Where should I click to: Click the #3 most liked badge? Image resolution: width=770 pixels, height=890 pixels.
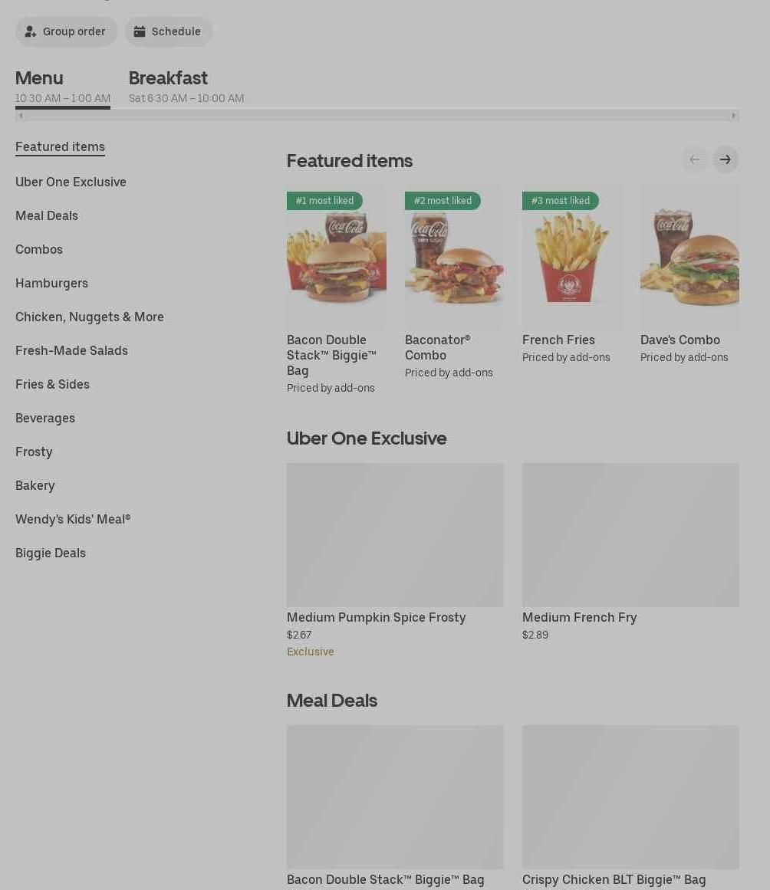point(560,201)
